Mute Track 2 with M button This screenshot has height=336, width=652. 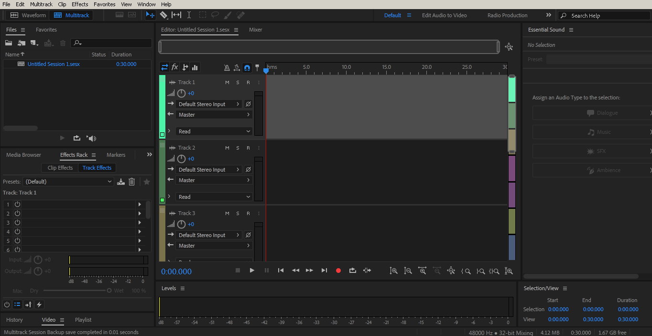click(x=227, y=148)
